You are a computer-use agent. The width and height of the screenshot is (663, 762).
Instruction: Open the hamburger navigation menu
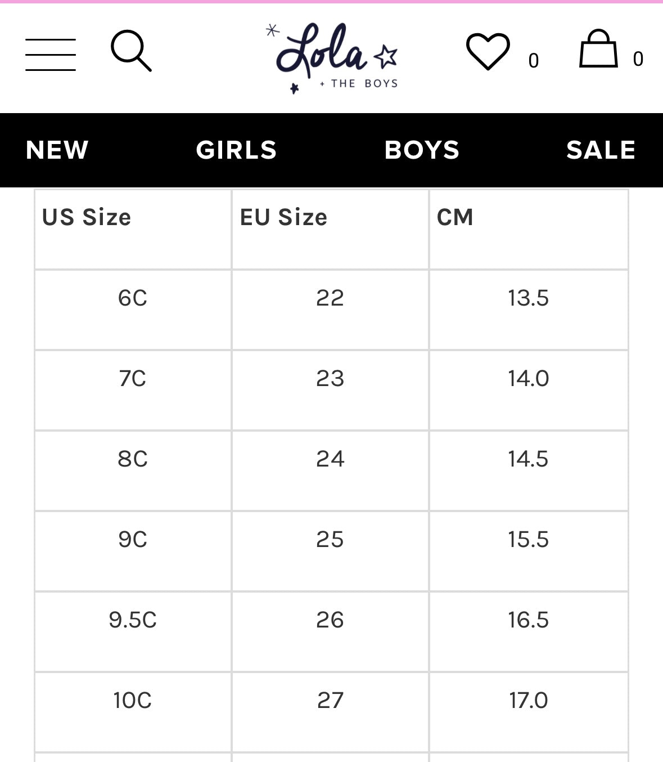pos(51,55)
